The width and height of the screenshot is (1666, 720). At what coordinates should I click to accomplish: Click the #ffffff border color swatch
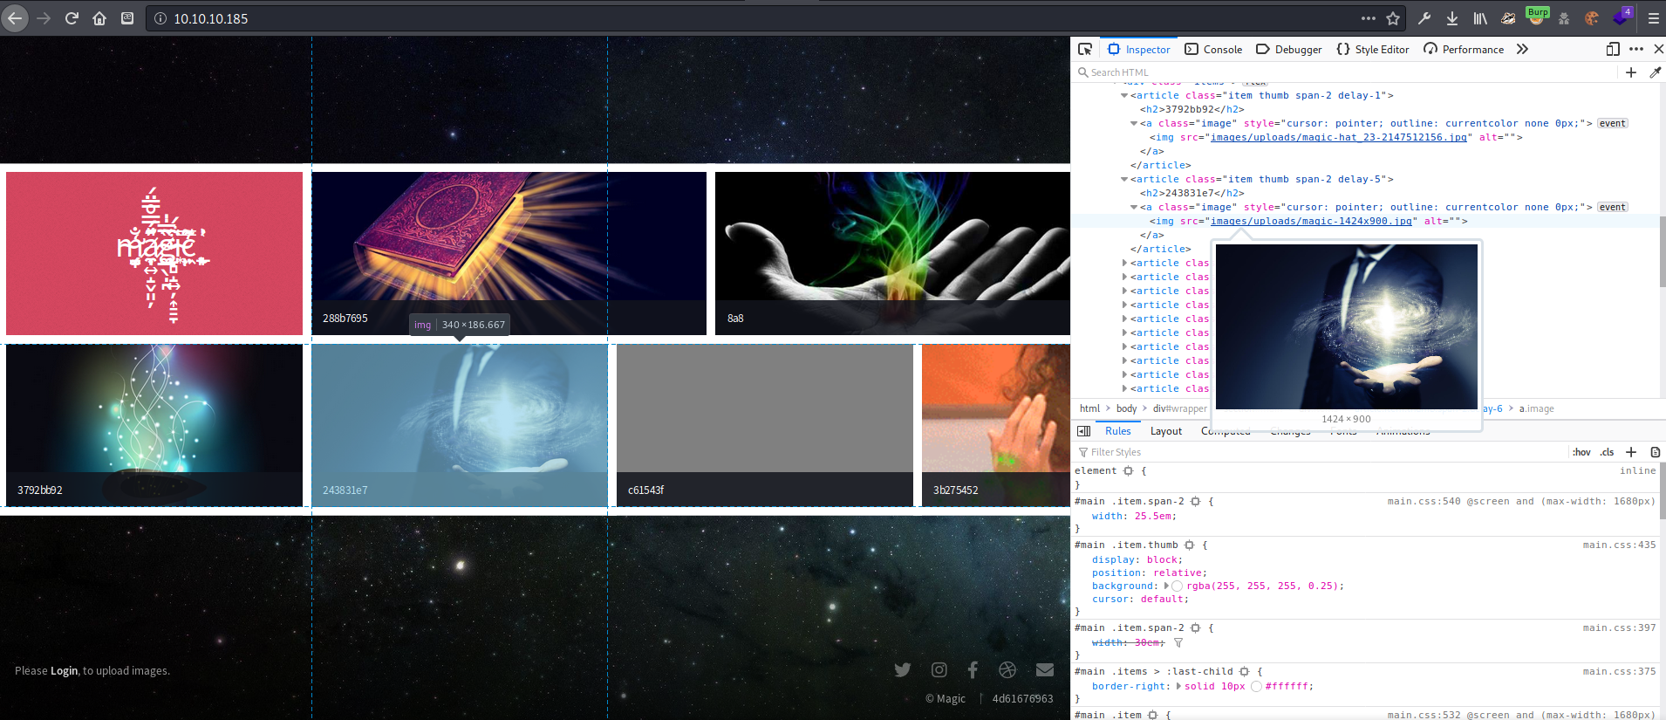pyautogui.click(x=1256, y=686)
